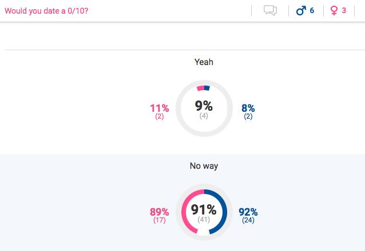Click the pink 89% female No way percentage
This screenshot has width=365, height=251.
pos(160,212)
